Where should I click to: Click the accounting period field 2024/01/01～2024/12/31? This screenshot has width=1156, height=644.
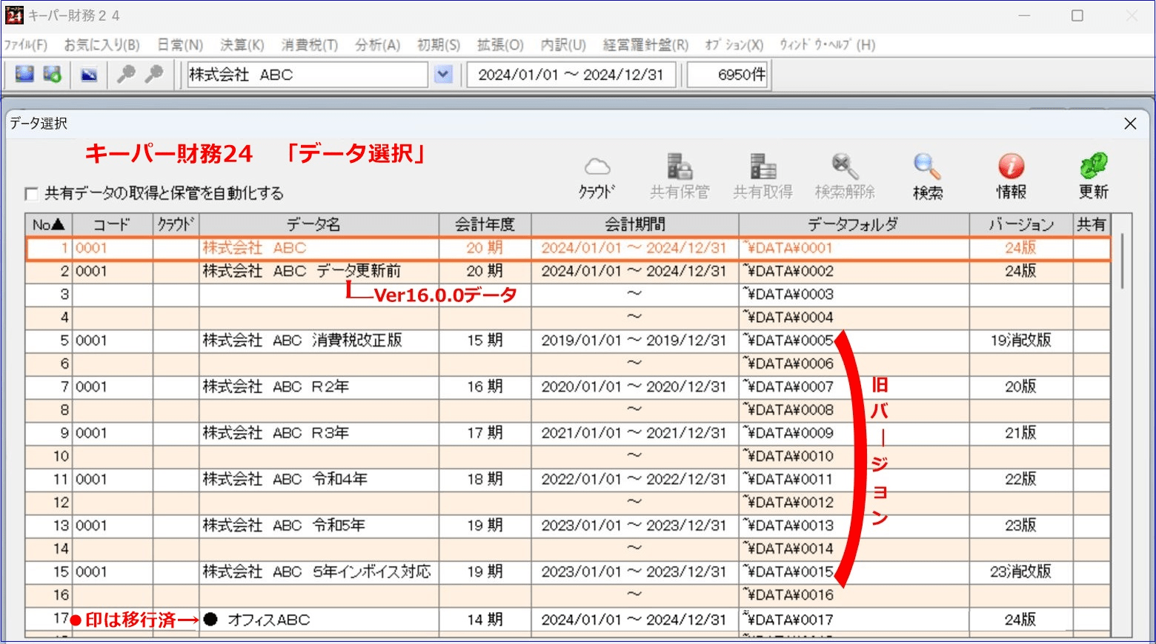(571, 75)
